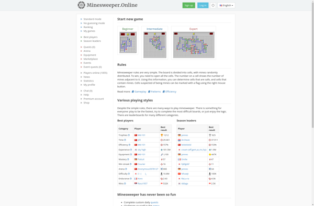Open Best players in the sidebar
314x206 pixels.
91,37
